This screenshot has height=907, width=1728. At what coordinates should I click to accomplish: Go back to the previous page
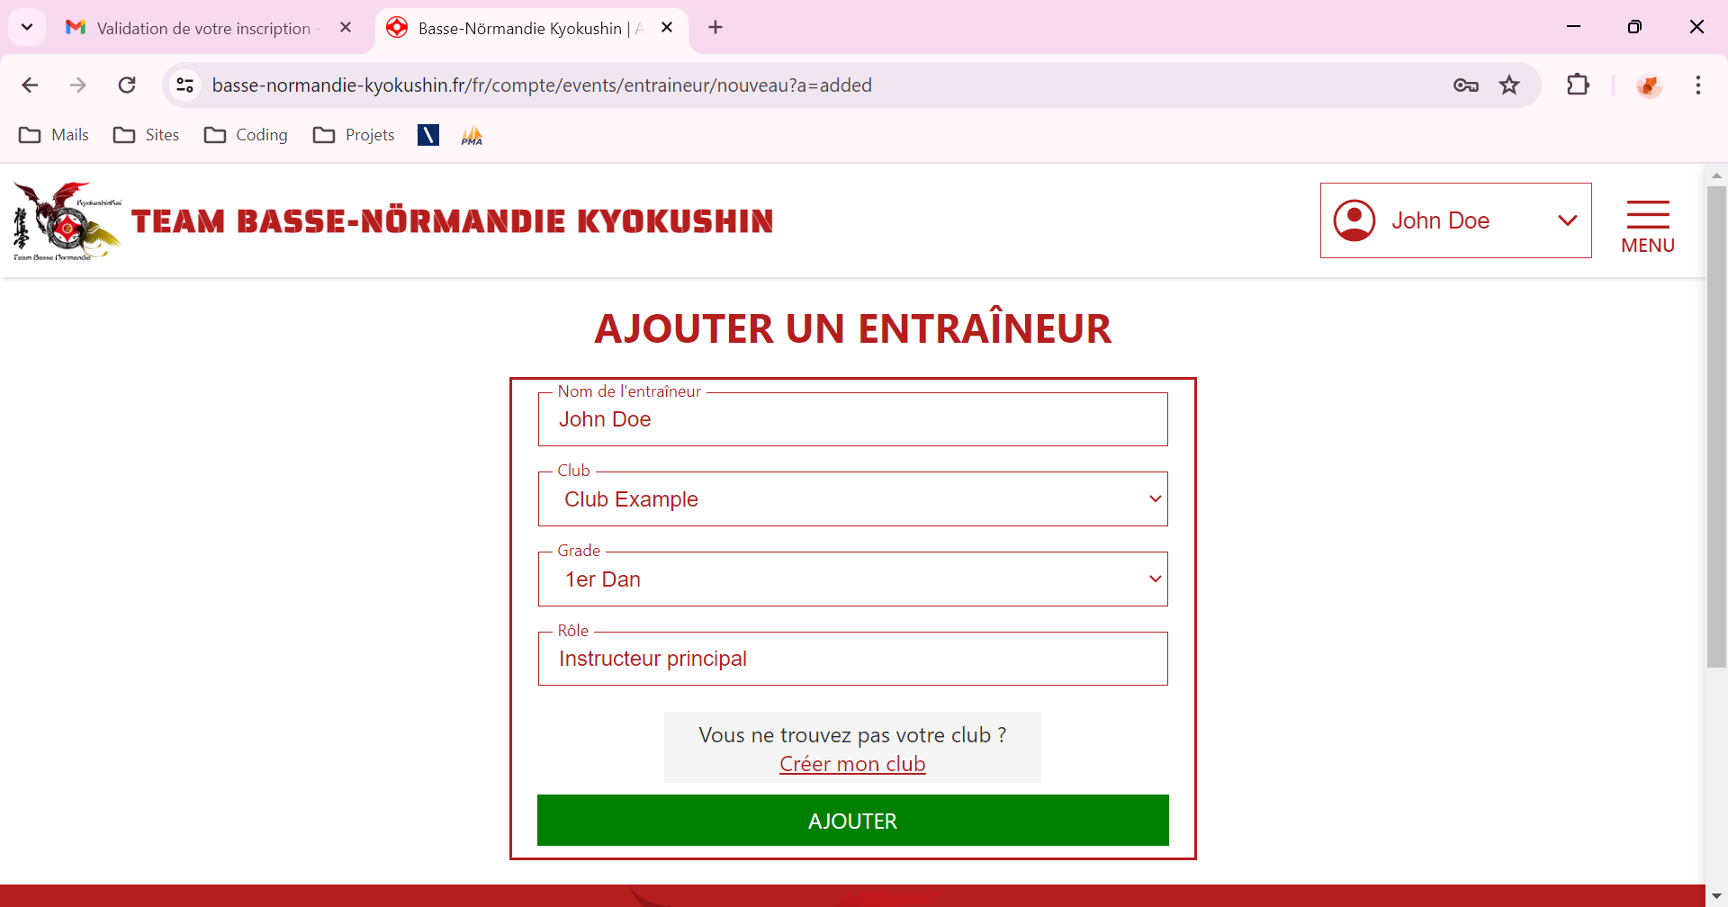(30, 85)
